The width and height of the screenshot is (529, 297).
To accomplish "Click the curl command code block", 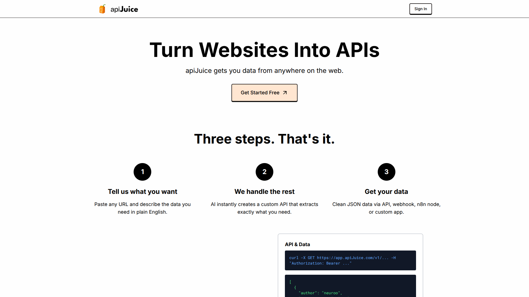I will pyautogui.click(x=350, y=260).
